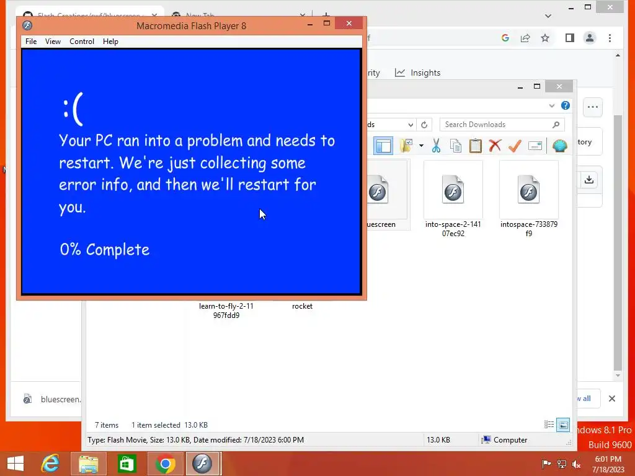Screen dimensions: 635x476
Task: Click the Chrome page vertical scrollbar
Action: click(x=618, y=243)
